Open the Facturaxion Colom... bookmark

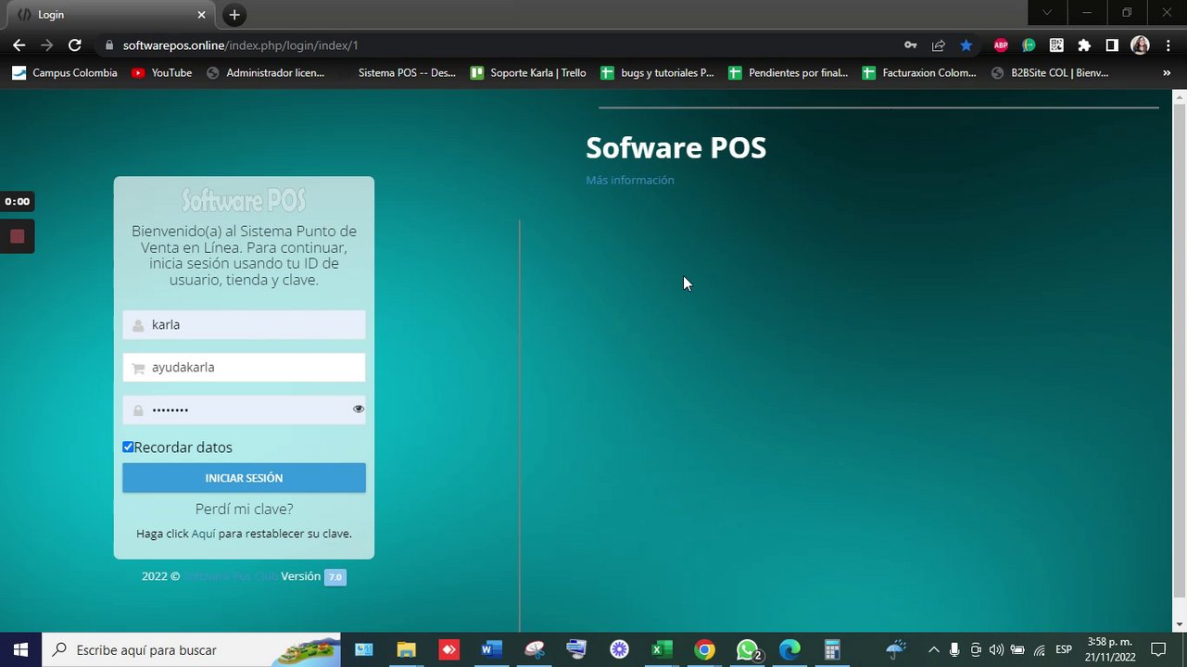(920, 72)
